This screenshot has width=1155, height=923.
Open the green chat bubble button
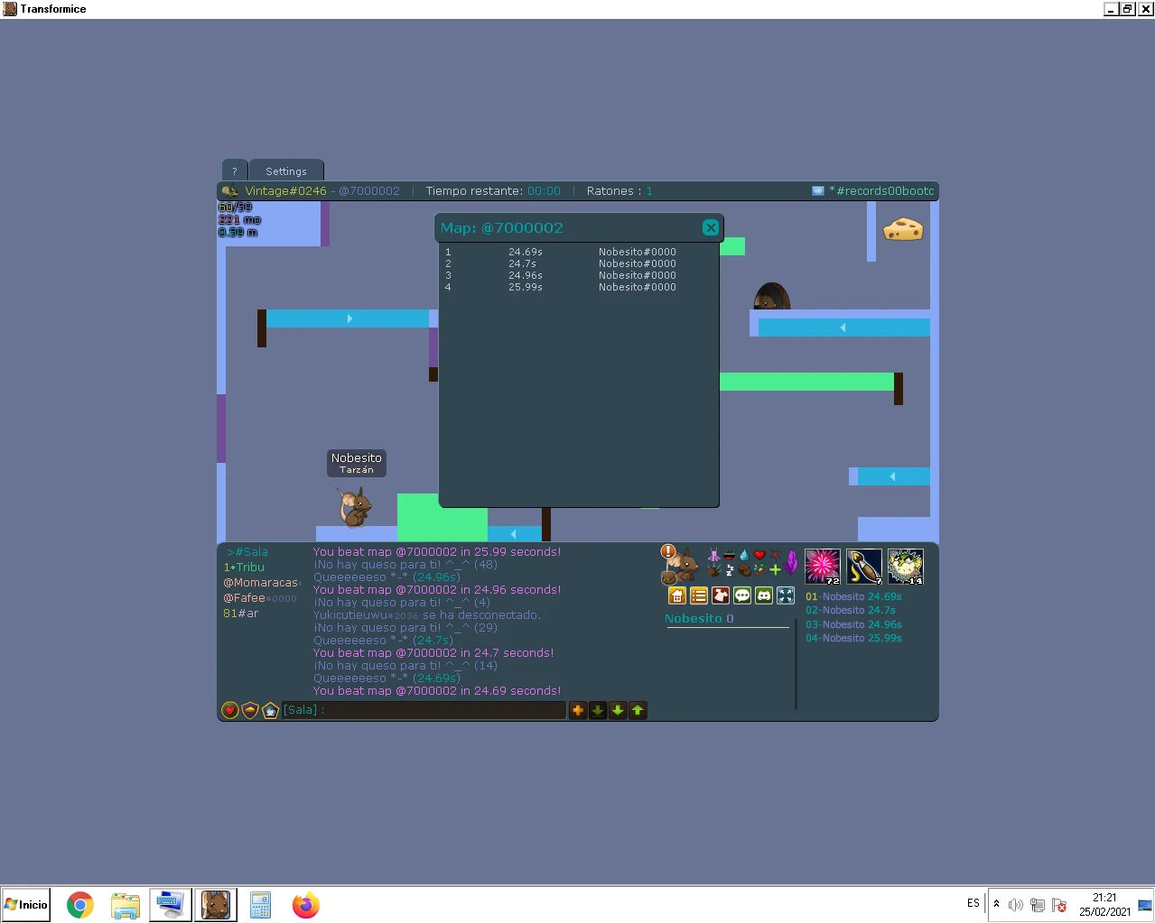(x=742, y=595)
